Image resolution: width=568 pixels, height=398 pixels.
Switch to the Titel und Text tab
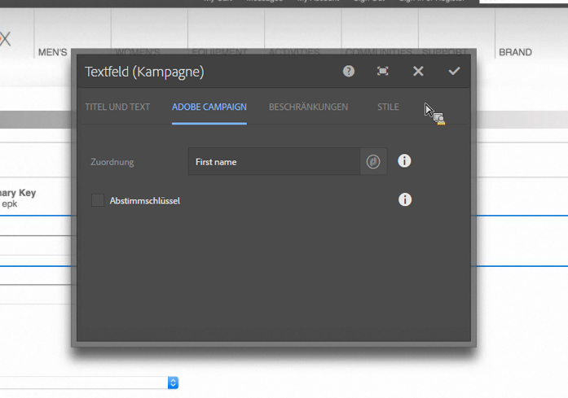tap(117, 107)
